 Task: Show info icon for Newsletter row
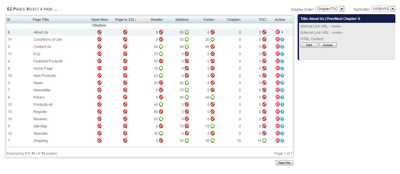(x=282, y=90)
